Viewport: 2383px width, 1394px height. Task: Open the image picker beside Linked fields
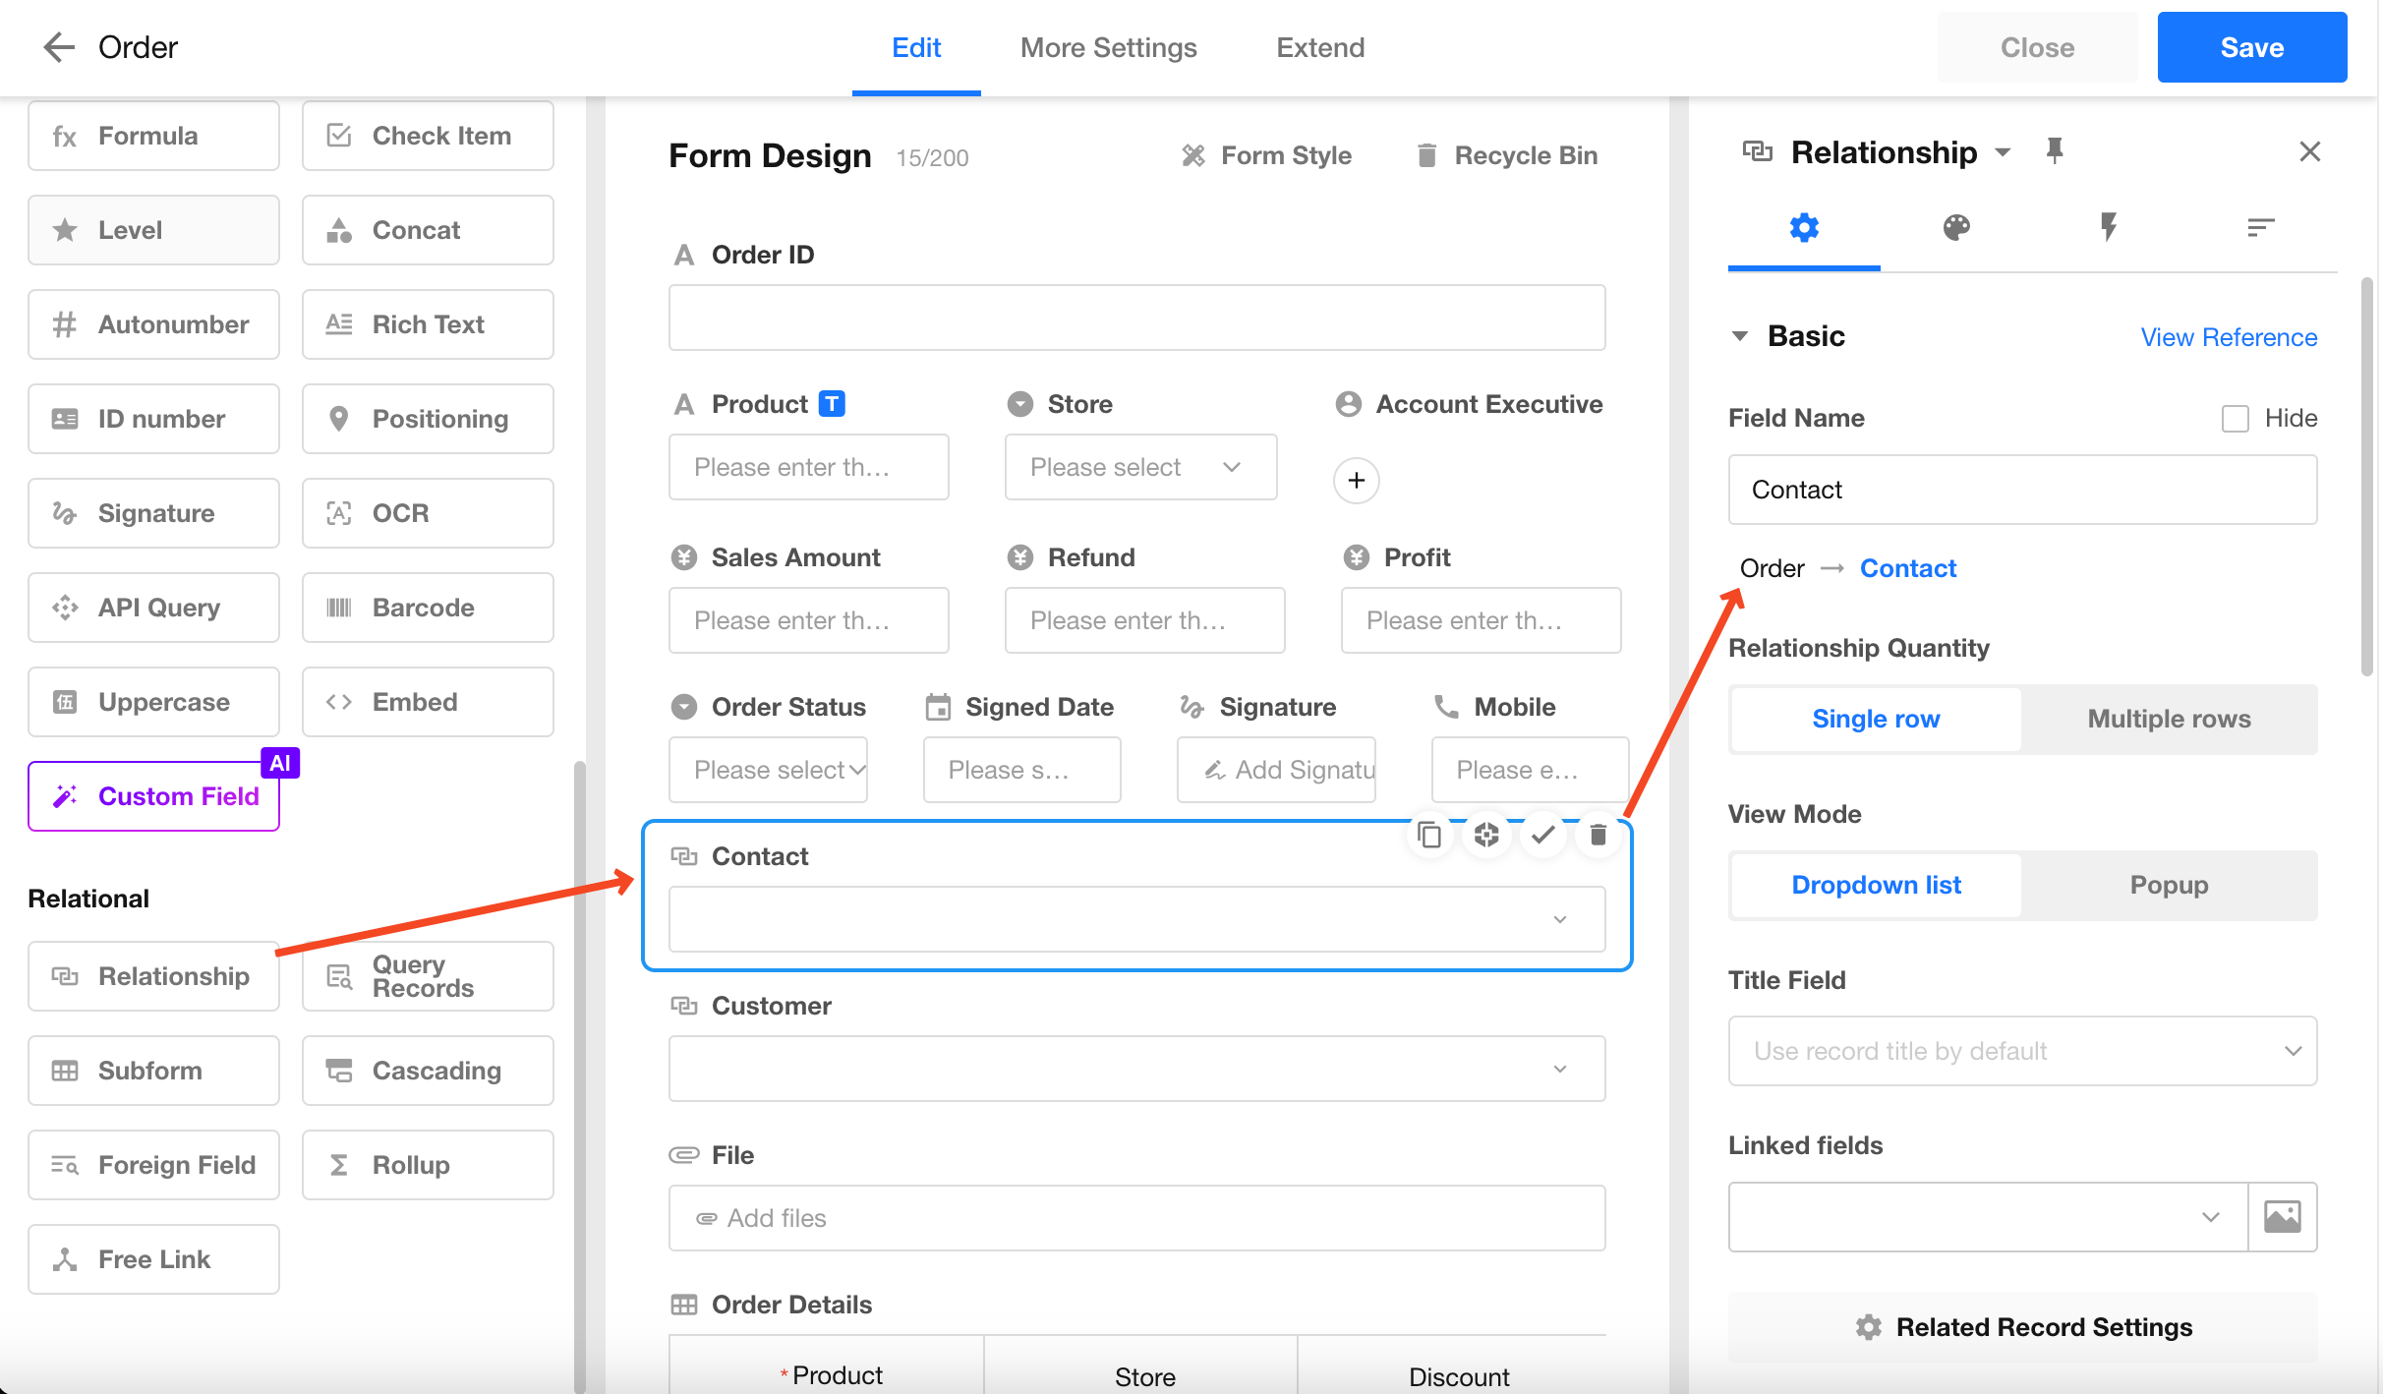pos(2283,1217)
